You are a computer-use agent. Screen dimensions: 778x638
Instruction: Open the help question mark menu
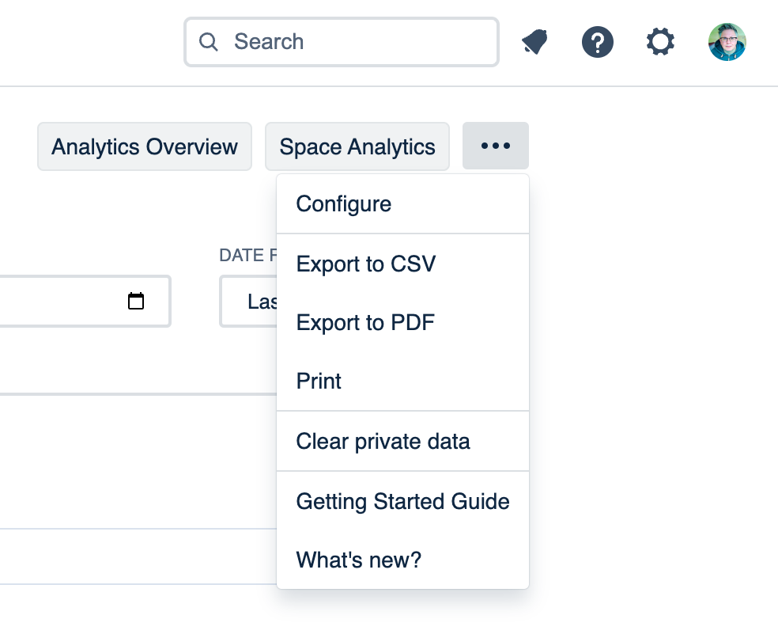click(598, 42)
